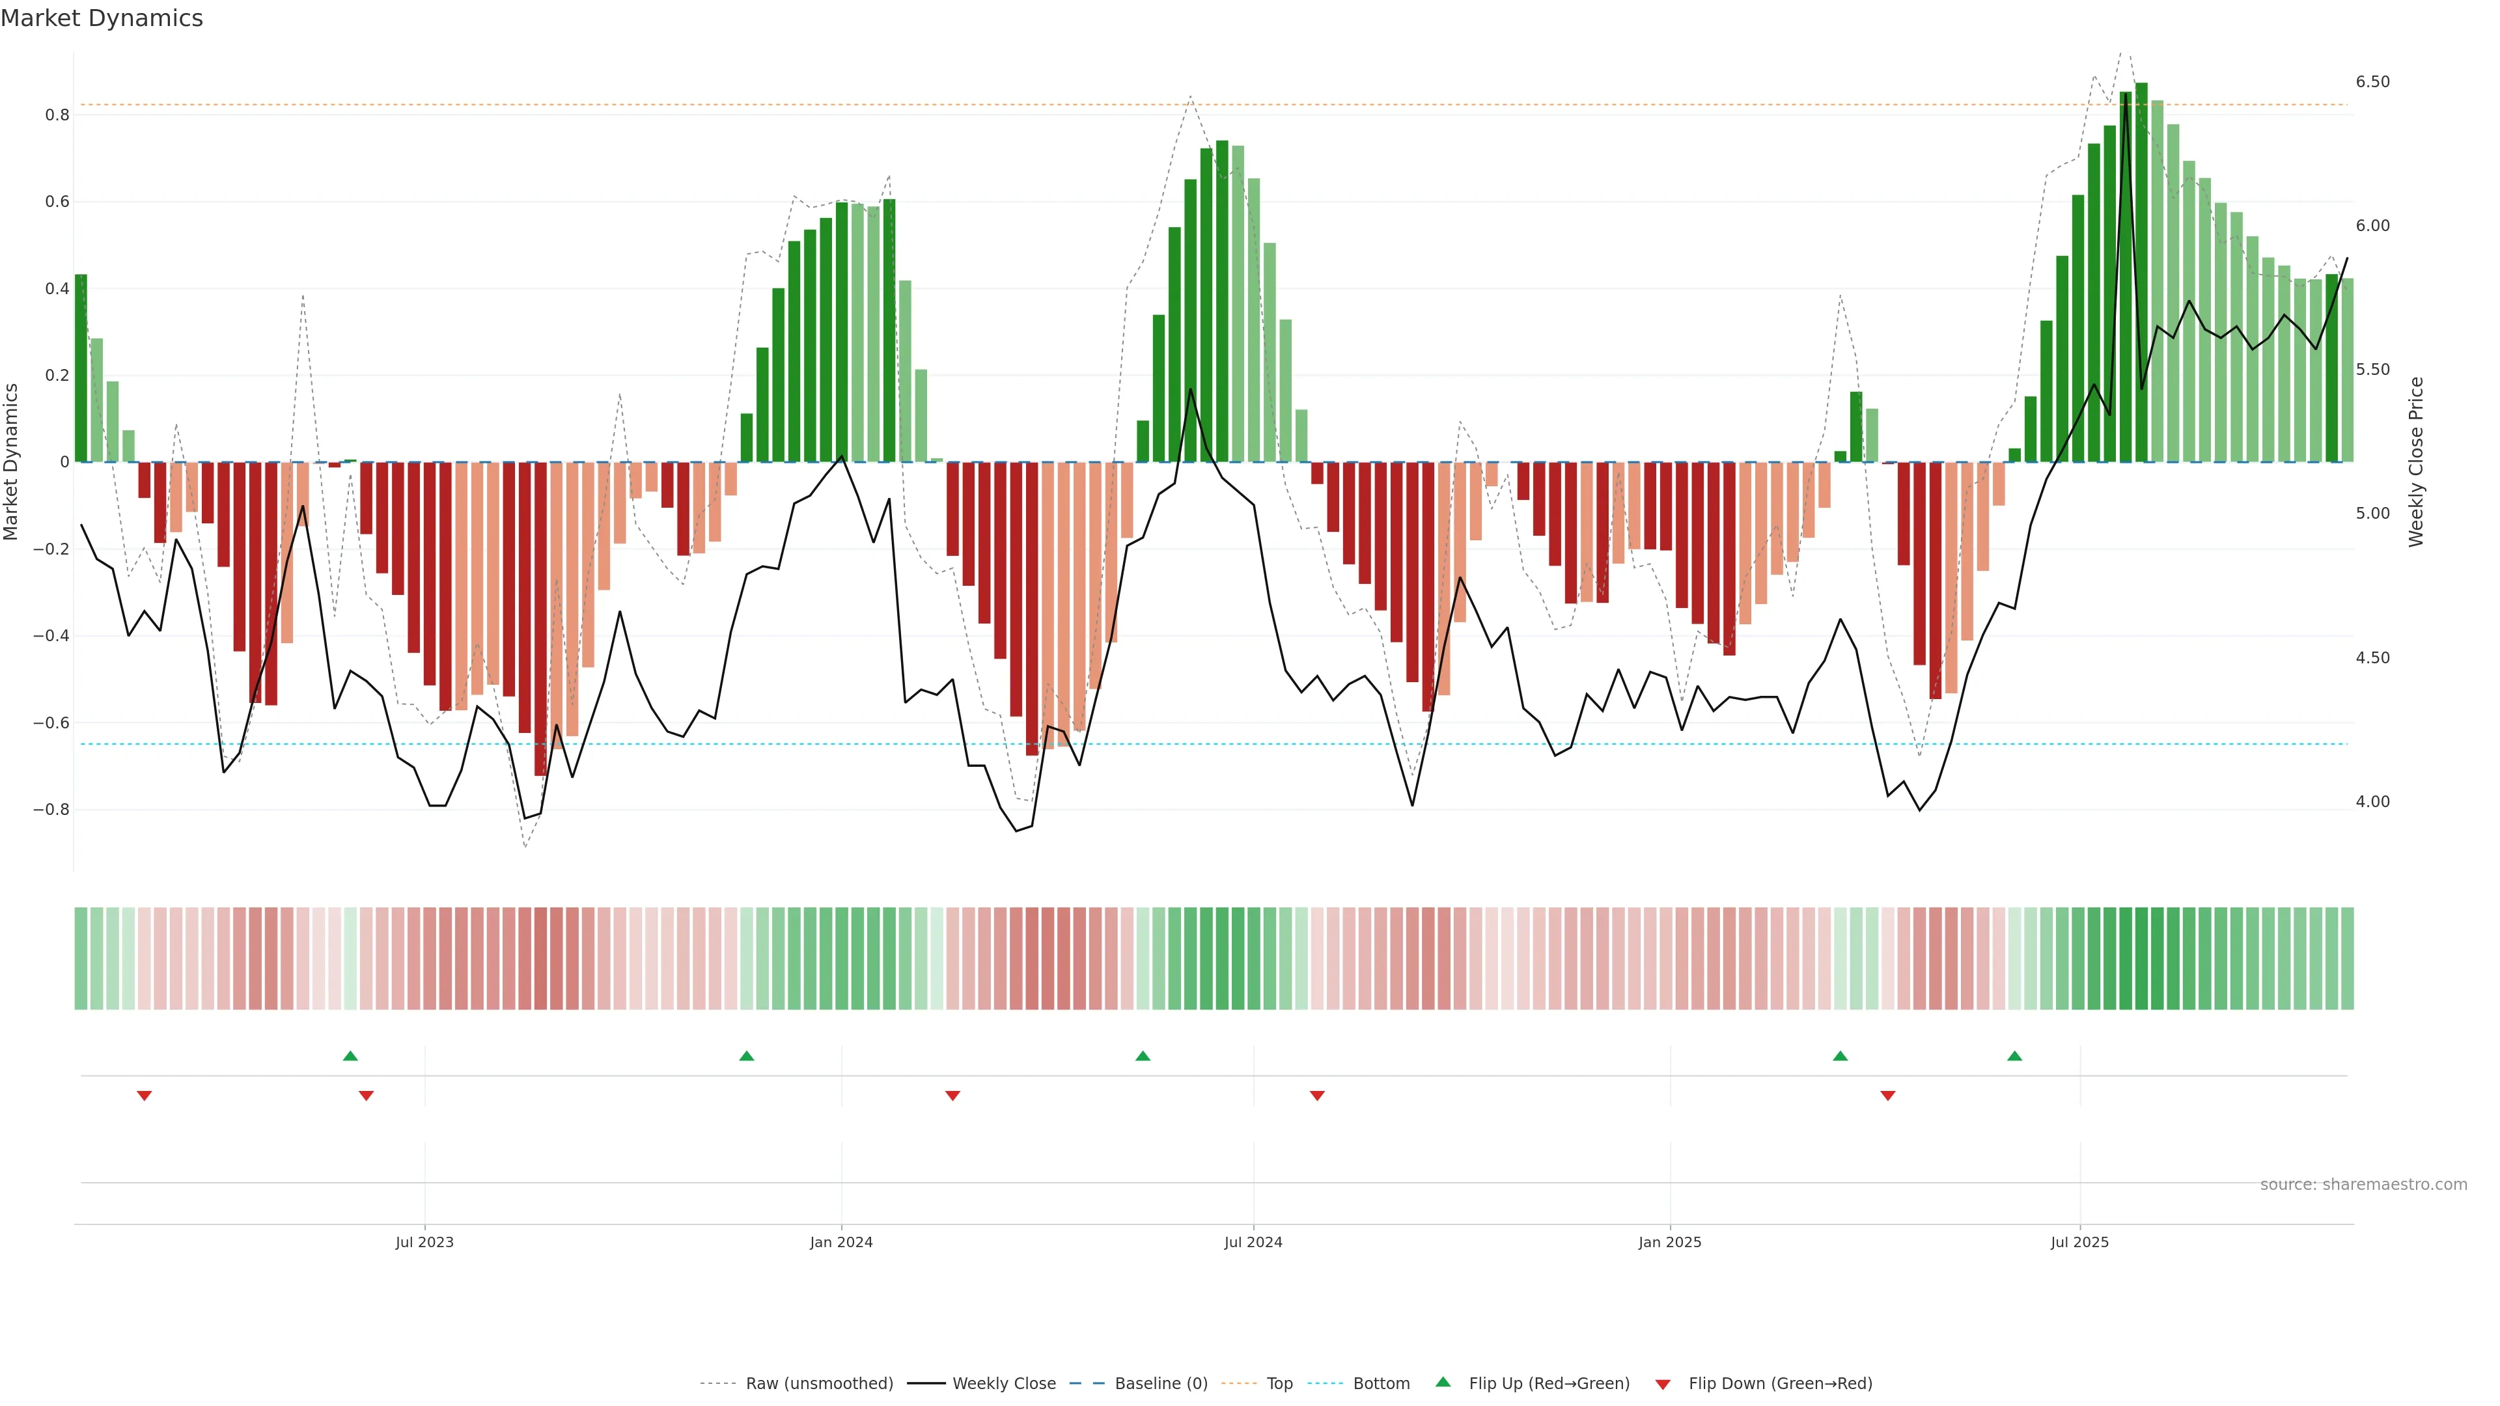The width and height of the screenshot is (2500, 1406).
Task: Click the Market Dynamics chart title
Action: pos(102,18)
